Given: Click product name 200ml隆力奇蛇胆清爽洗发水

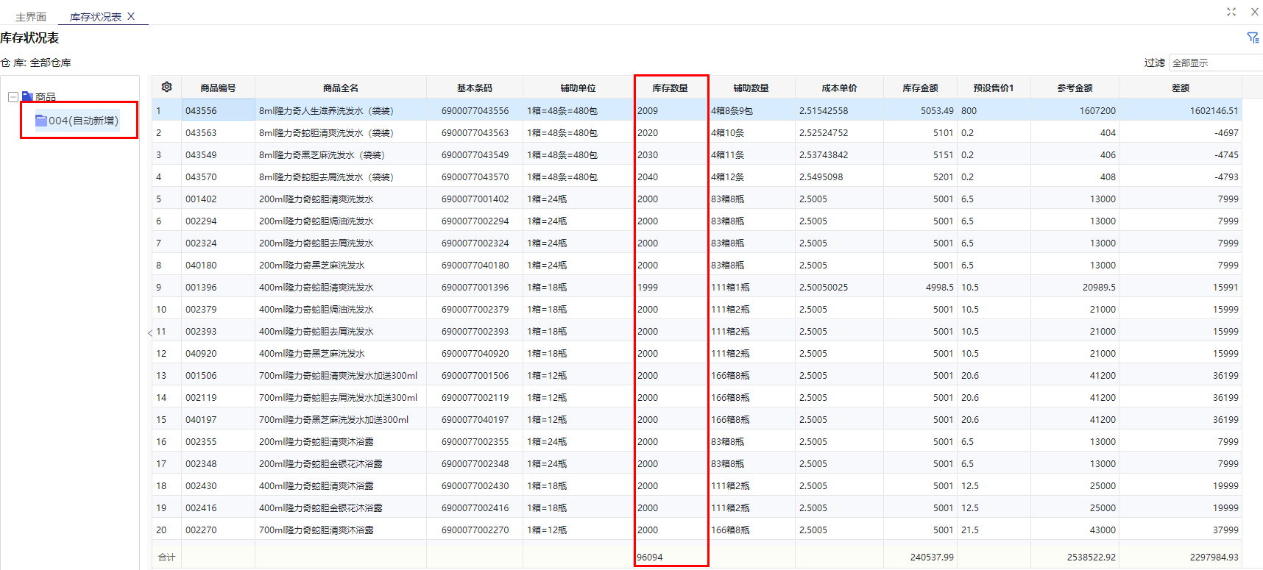Looking at the screenshot, I should pyautogui.click(x=316, y=199).
